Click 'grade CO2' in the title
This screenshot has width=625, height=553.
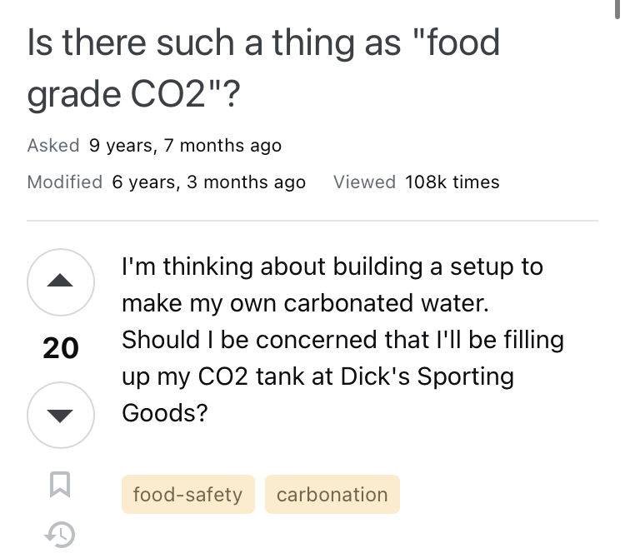click(x=117, y=94)
